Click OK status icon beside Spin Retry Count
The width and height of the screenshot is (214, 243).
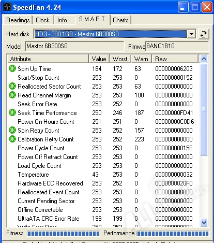(x=12, y=130)
